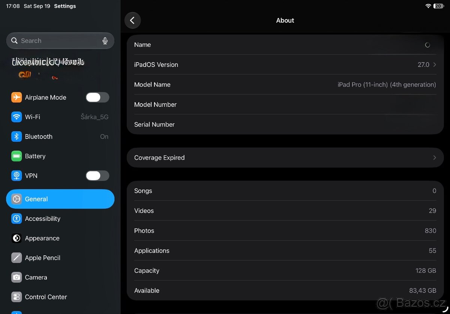
Task: Open Battery settings
Action: pyautogui.click(x=60, y=156)
